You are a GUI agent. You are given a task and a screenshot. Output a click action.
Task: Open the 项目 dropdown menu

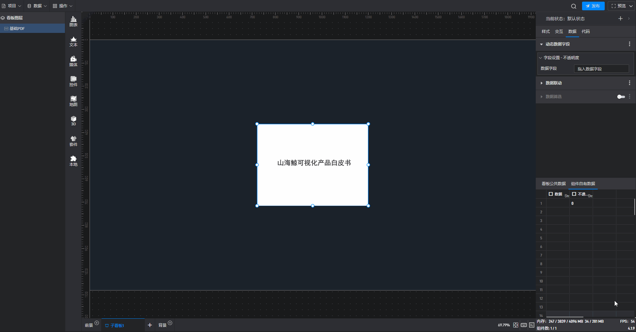click(12, 6)
